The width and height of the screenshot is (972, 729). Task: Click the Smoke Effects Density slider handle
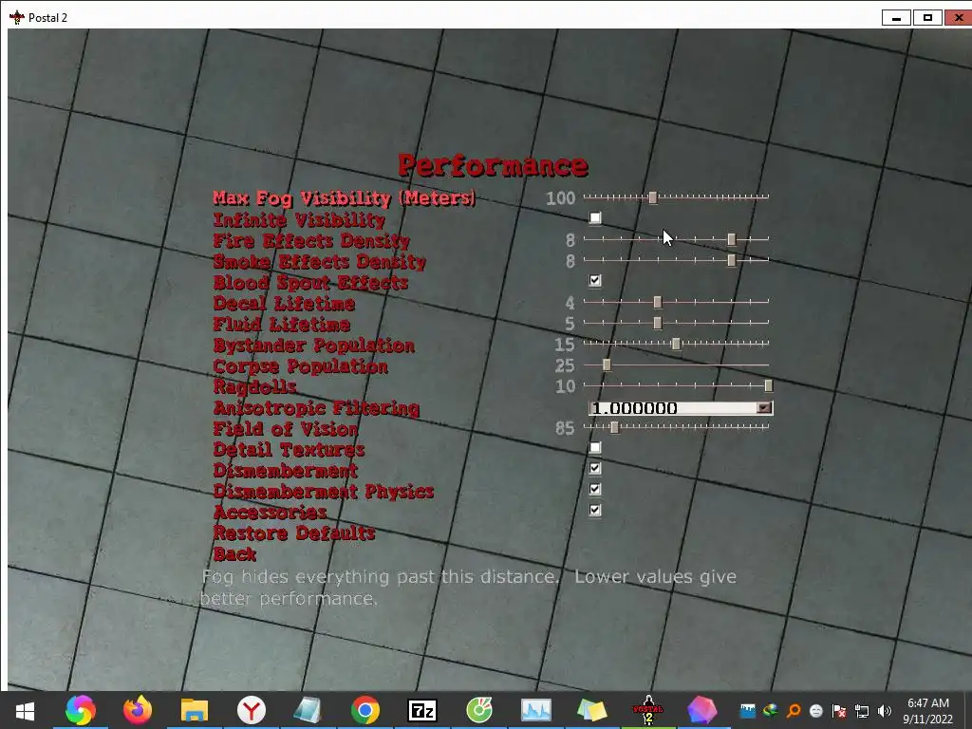pos(732,260)
